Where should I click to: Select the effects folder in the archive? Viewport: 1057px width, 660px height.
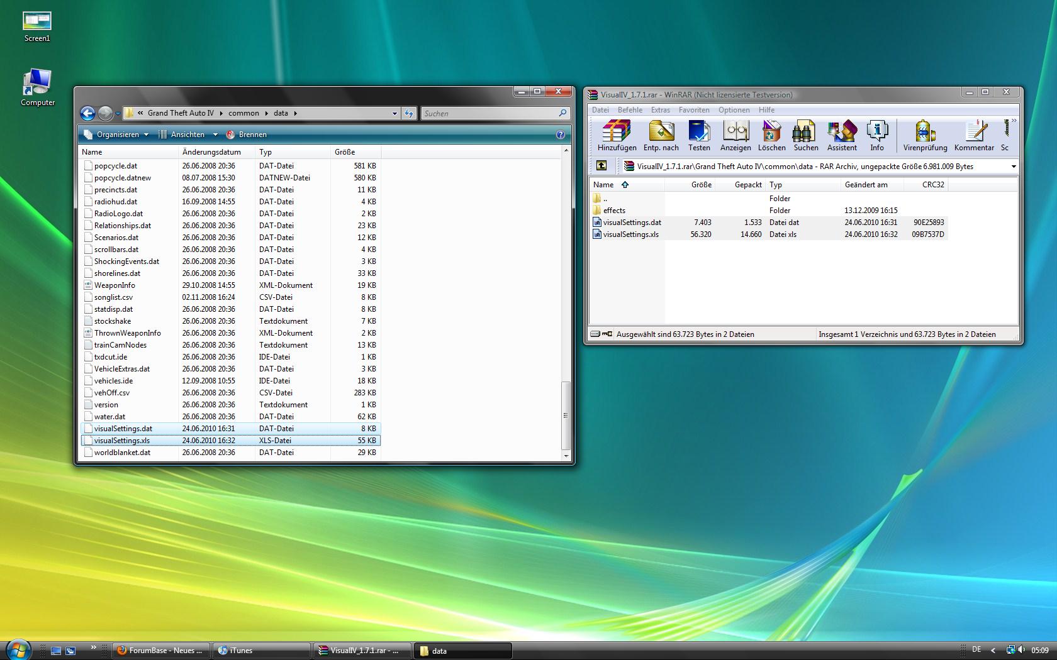614,211
